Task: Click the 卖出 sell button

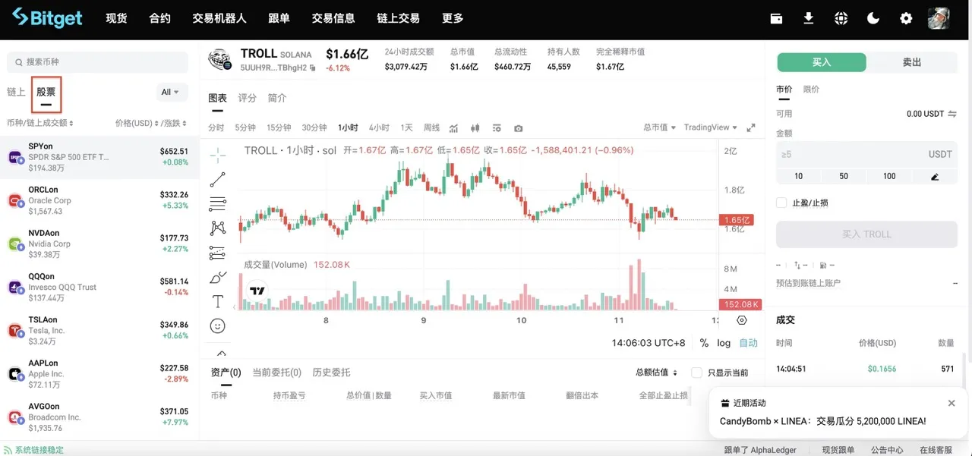Action: (x=911, y=62)
